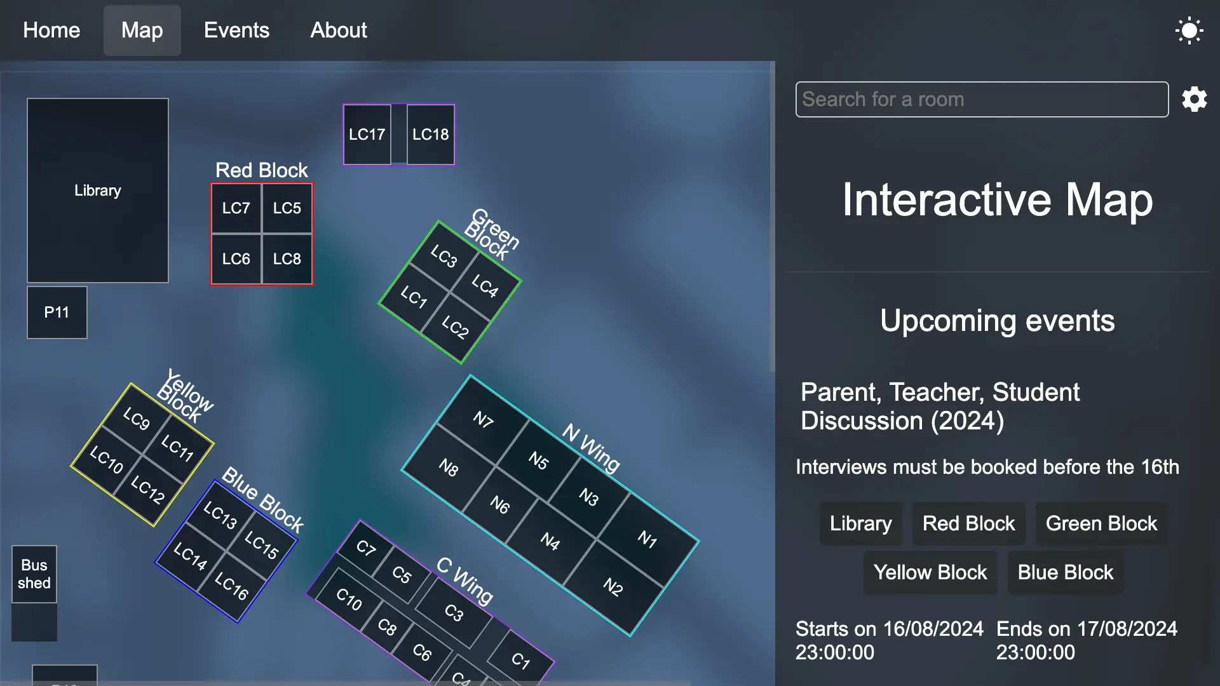Toggle light/dark theme sun icon
Screen dimensions: 1220x686
(1189, 30)
